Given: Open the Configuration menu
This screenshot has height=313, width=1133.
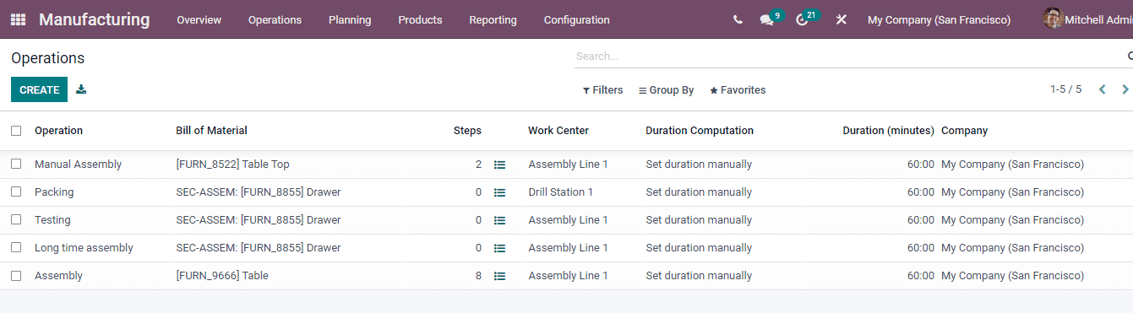Looking at the screenshot, I should 576,19.
